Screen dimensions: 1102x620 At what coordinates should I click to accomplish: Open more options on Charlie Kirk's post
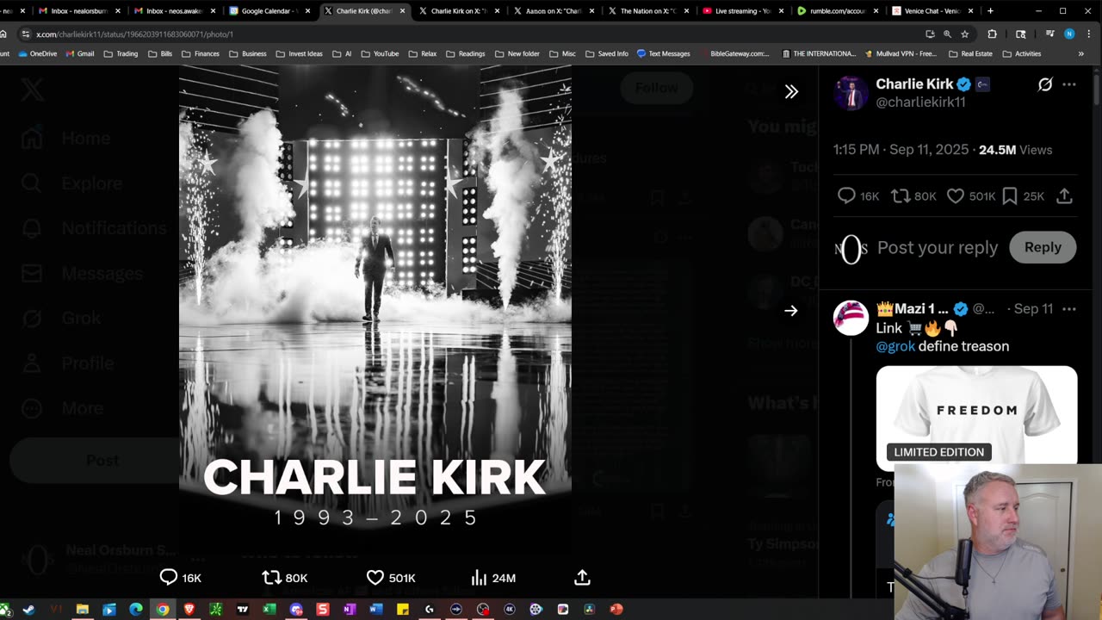pos(1069,84)
